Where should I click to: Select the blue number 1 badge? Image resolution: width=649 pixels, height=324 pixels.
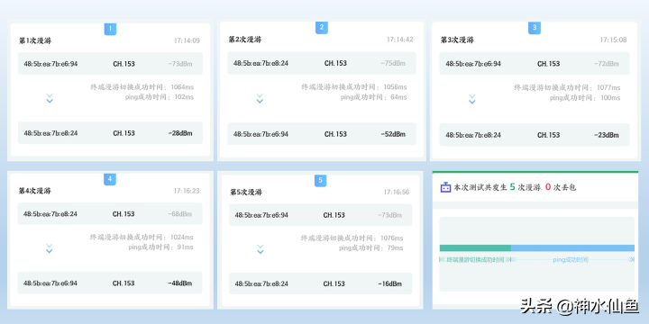(110, 29)
